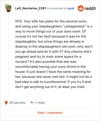This screenshot has width=100, height=121.
Task: Click the word "unhappiness" in the comment
Action: (74, 26)
